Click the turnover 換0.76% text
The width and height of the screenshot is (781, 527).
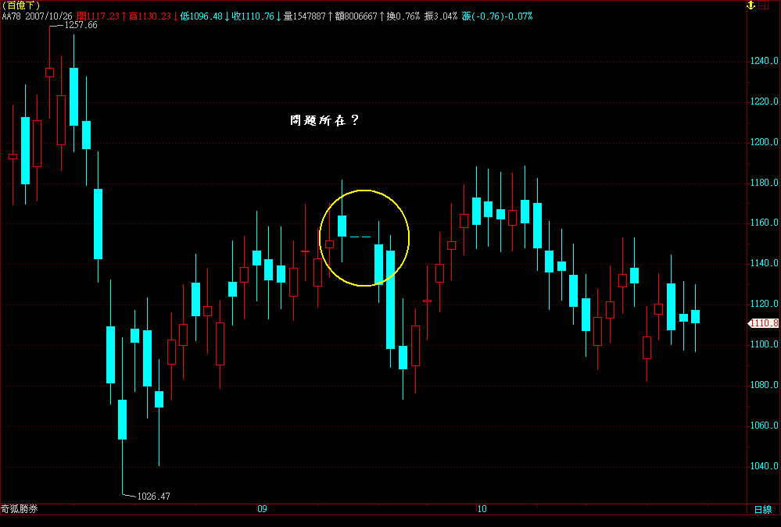[403, 16]
